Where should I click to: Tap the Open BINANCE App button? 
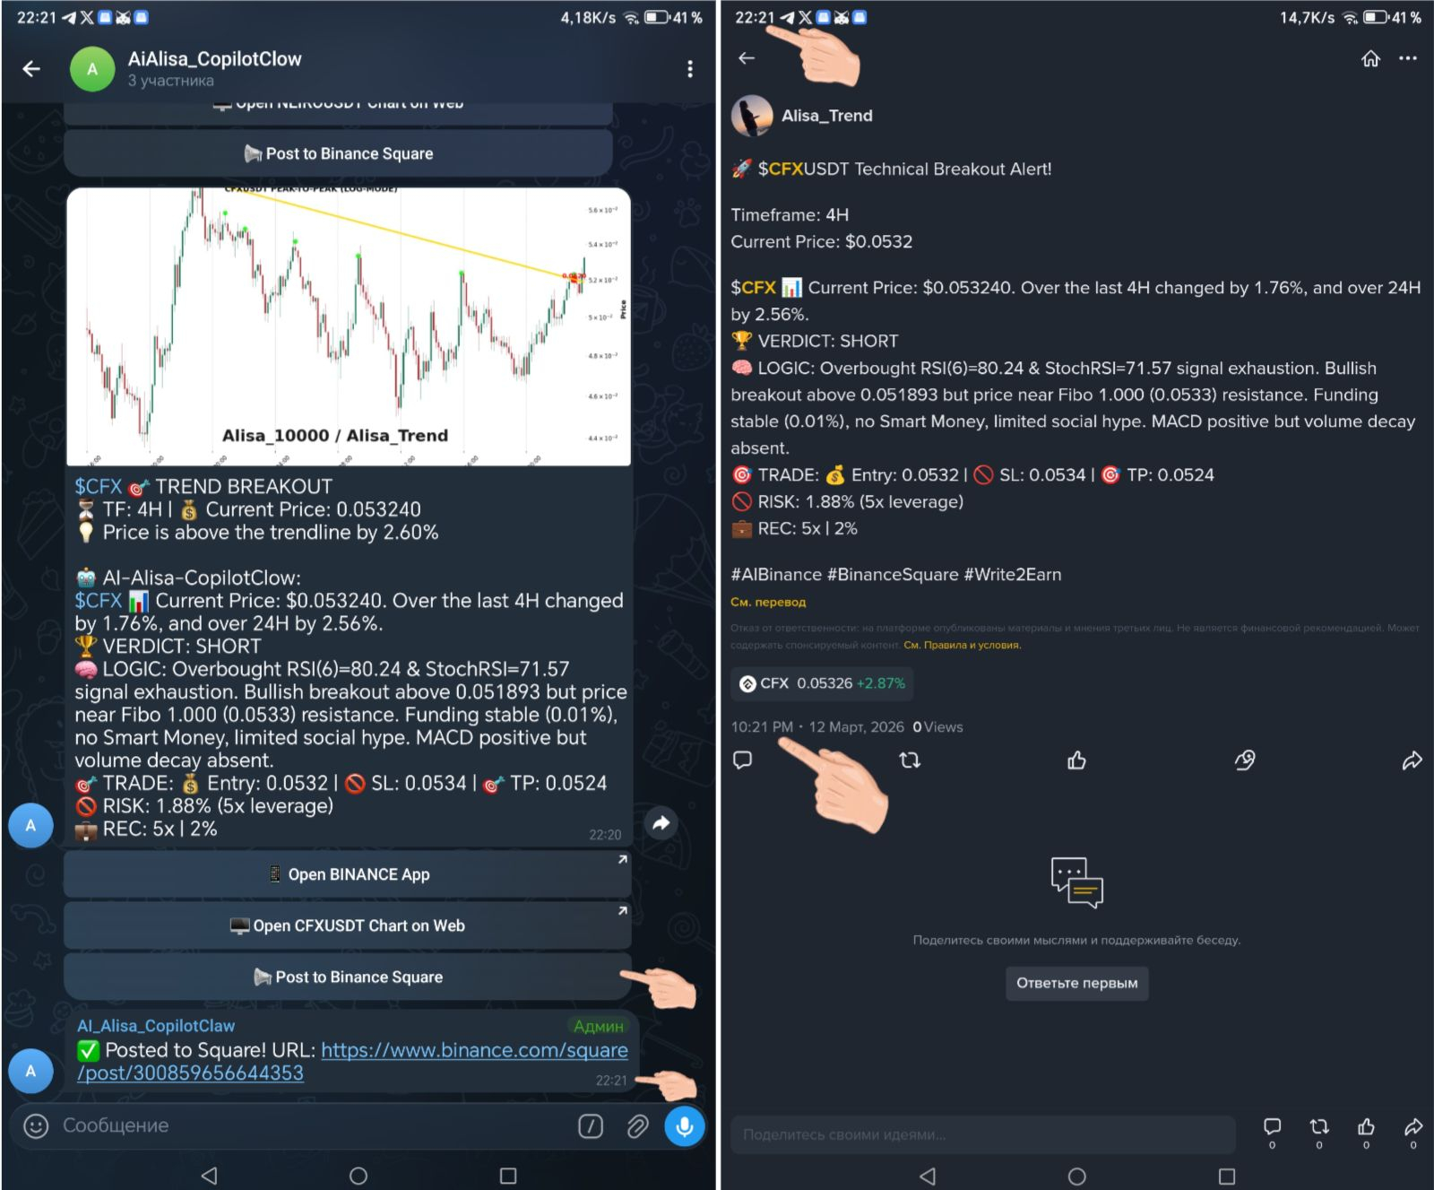tap(348, 874)
